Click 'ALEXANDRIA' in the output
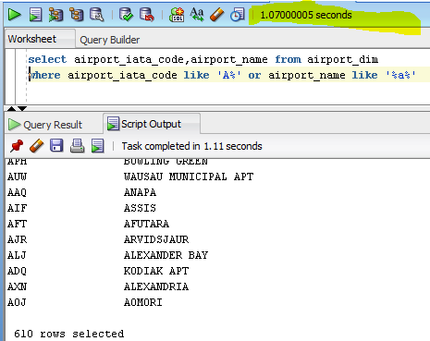The width and height of the screenshot is (430, 341). [x=156, y=286]
